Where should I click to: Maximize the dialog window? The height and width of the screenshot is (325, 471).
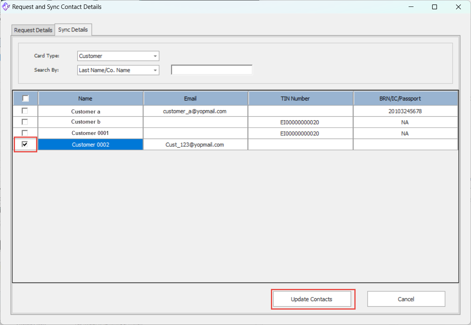[435, 7]
